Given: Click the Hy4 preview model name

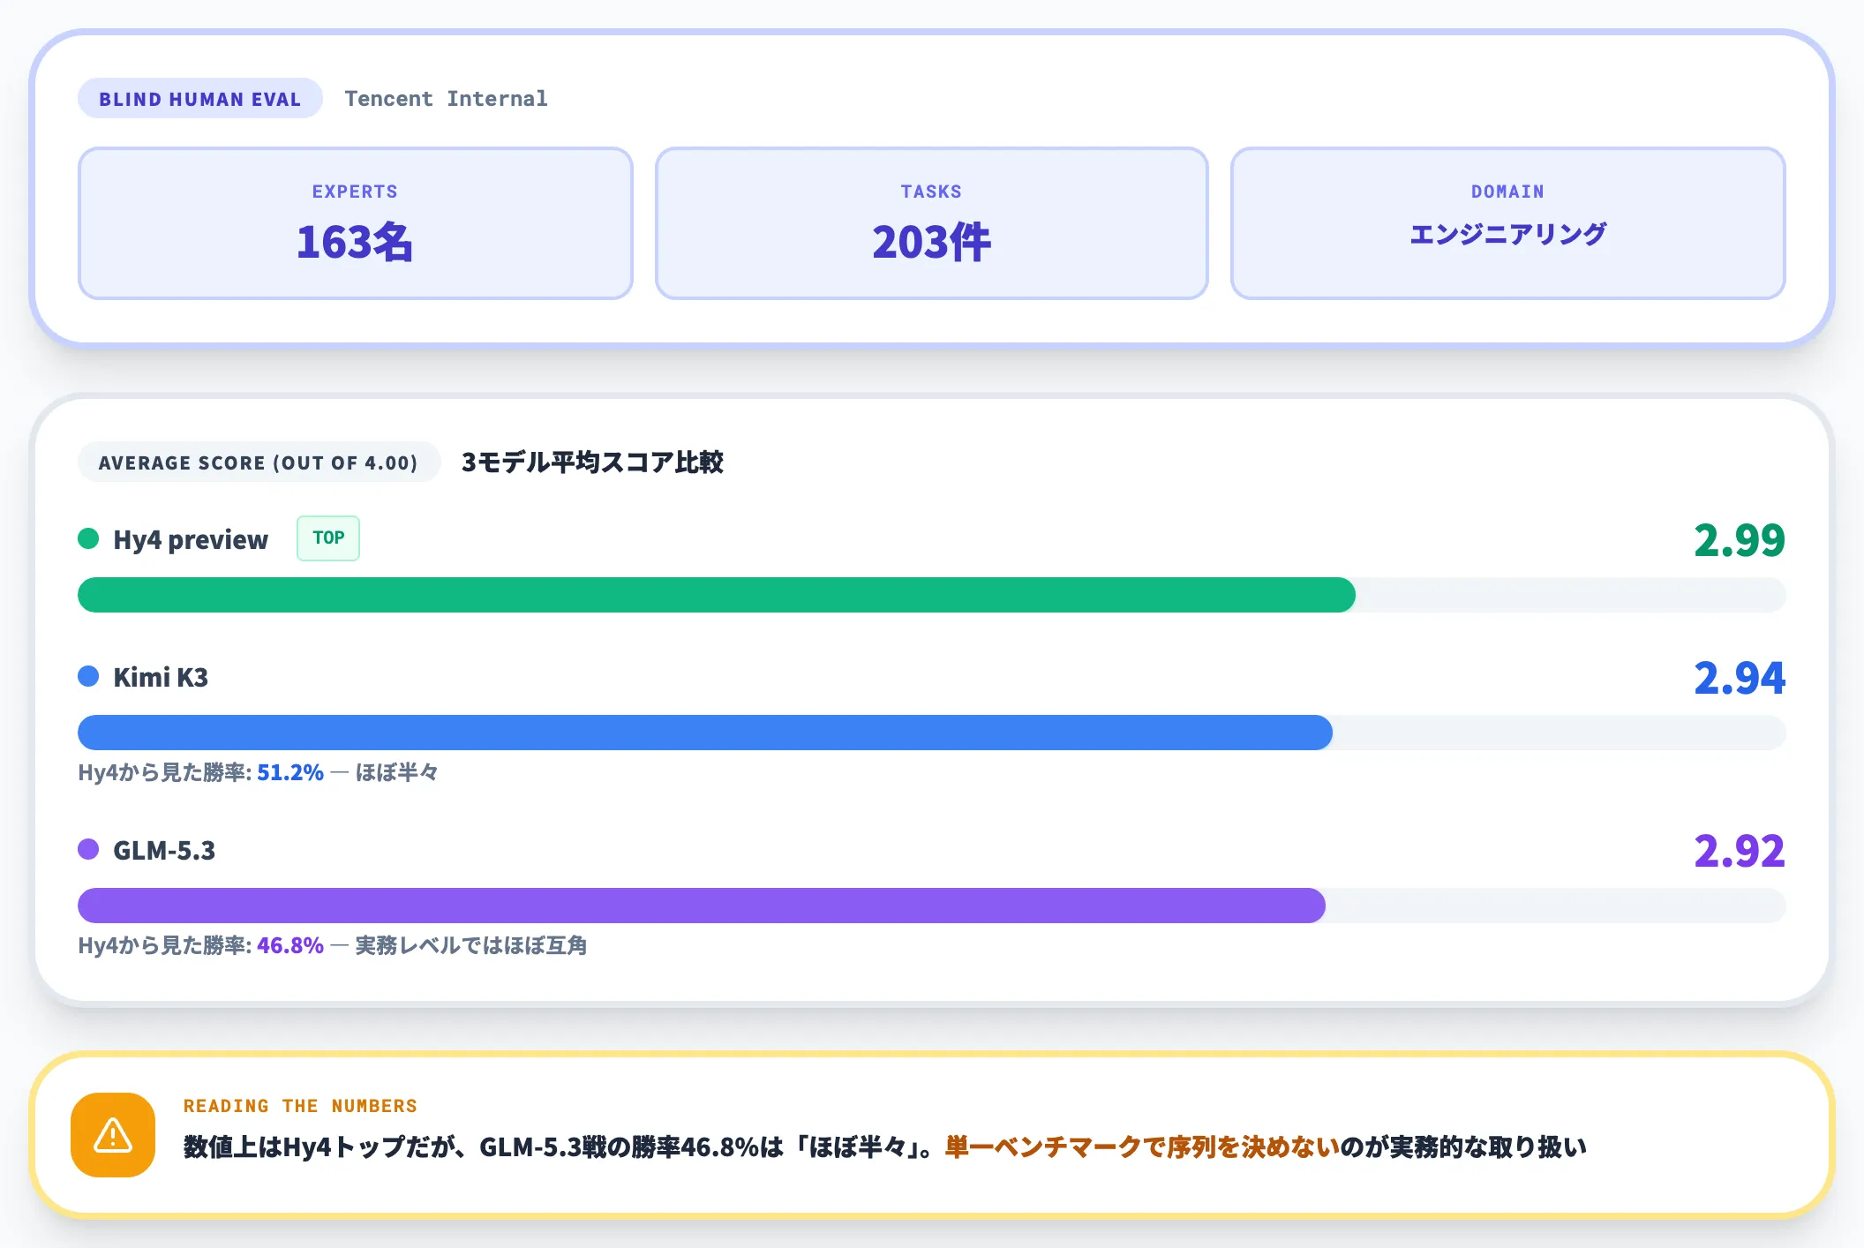Looking at the screenshot, I should tap(191, 539).
